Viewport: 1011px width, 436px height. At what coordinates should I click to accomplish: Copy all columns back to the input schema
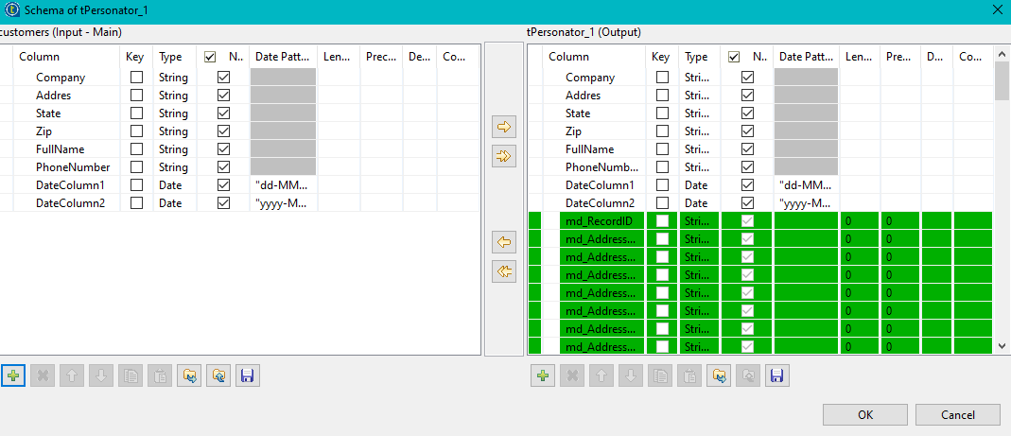(505, 272)
